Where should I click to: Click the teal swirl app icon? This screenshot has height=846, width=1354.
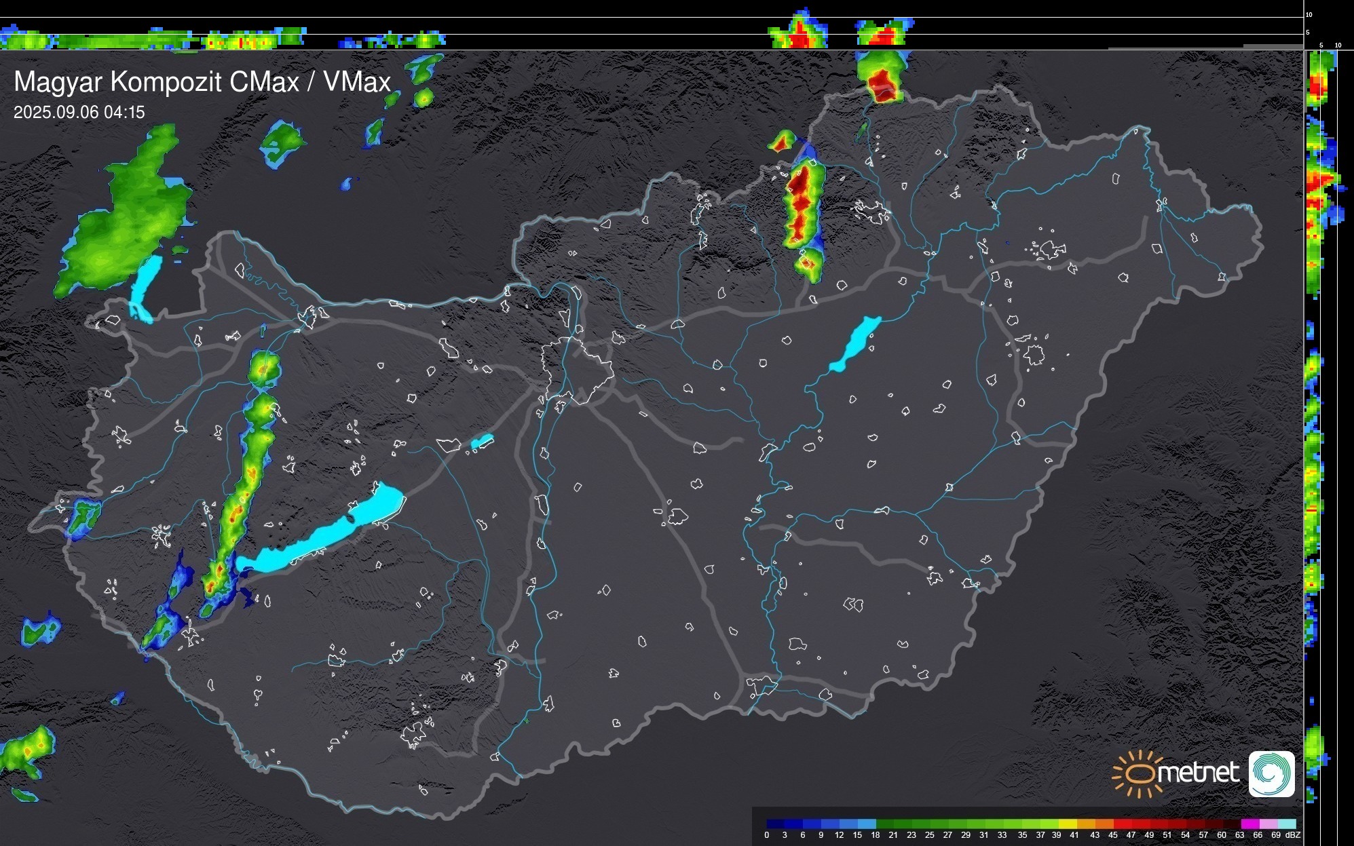(x=1271, y=773)
